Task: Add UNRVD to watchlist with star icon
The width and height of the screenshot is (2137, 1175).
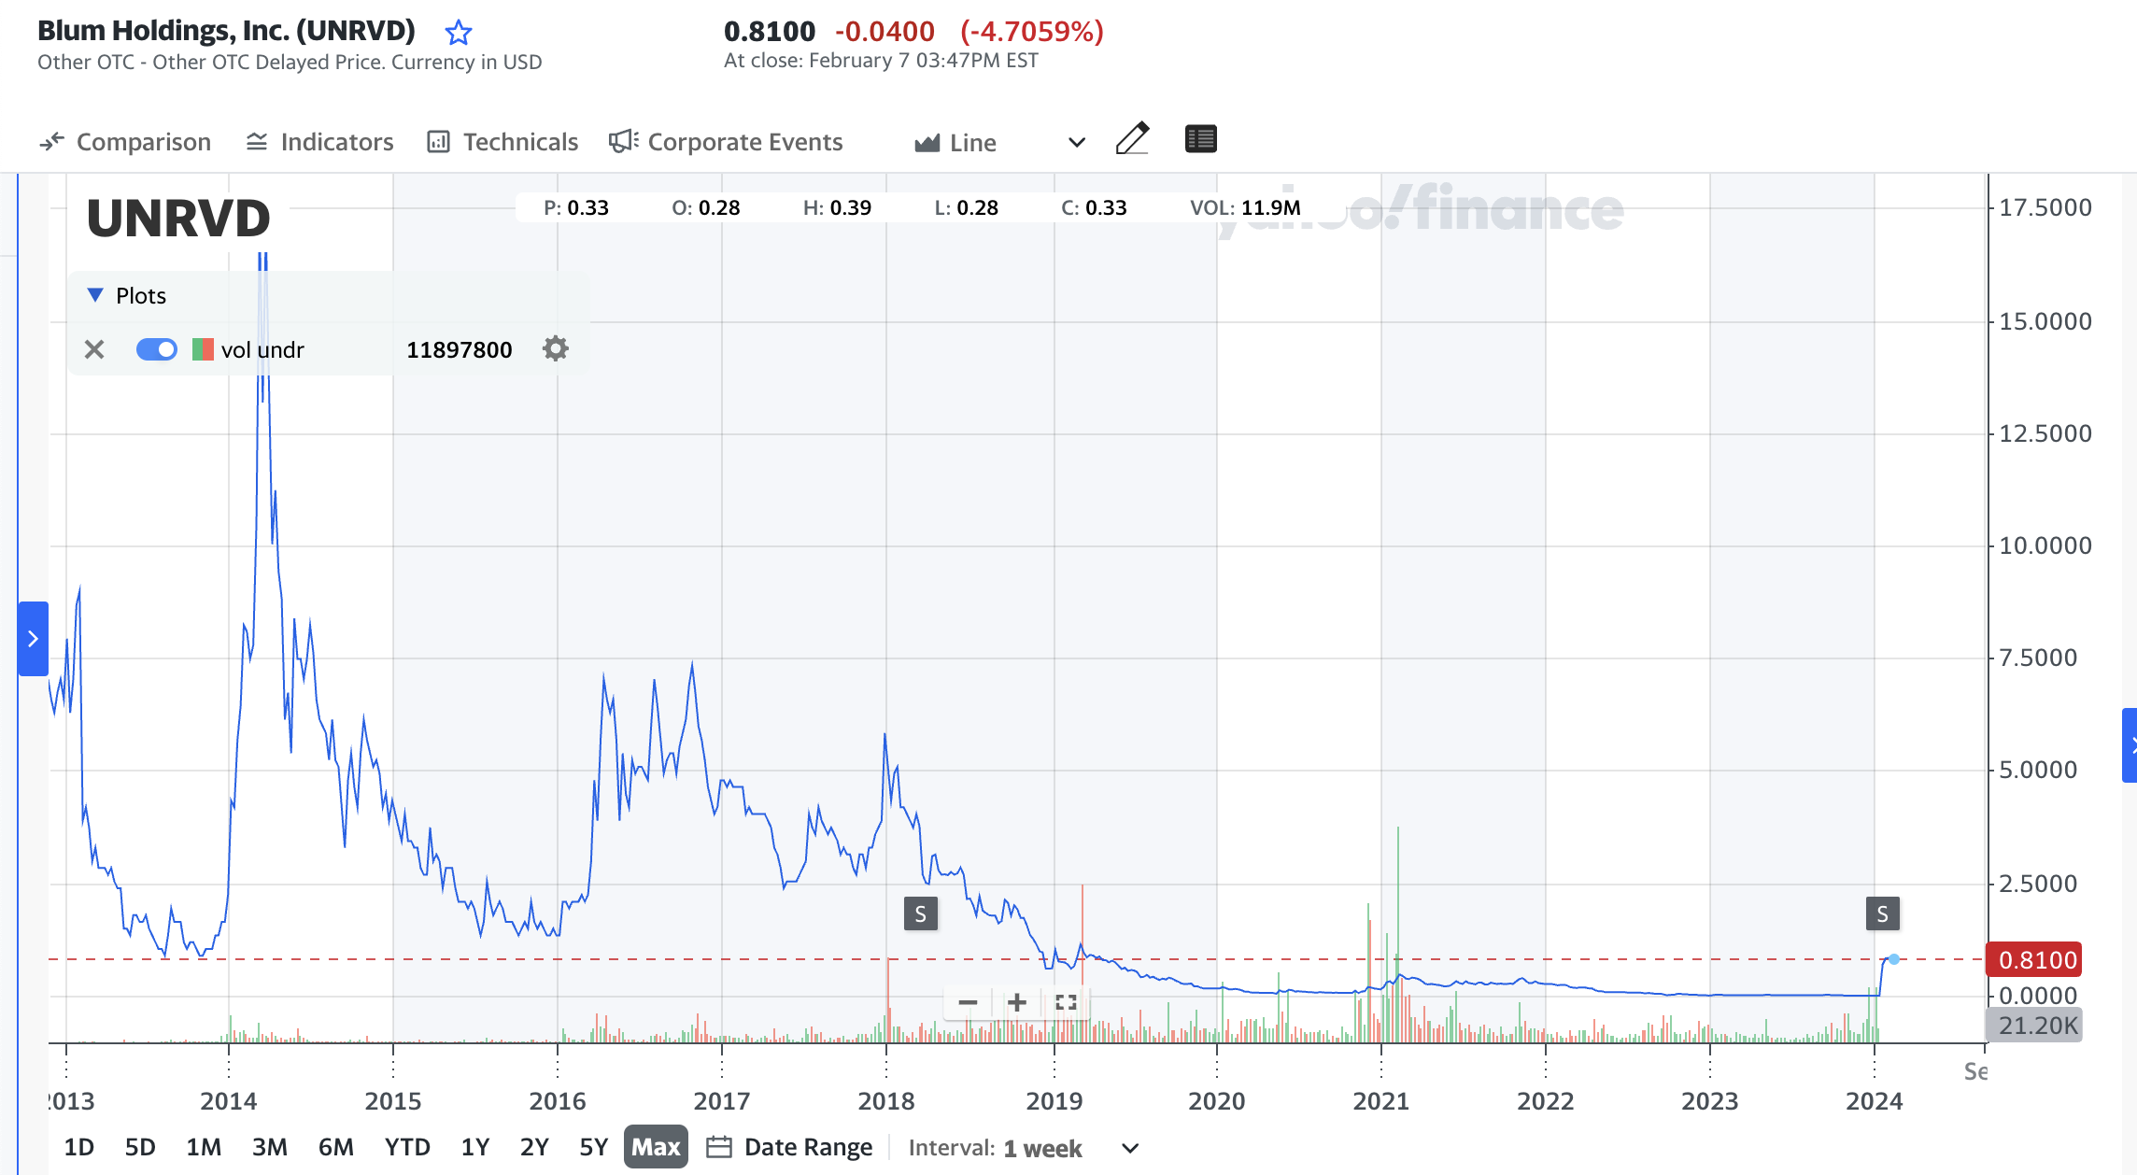Action: 458,33
